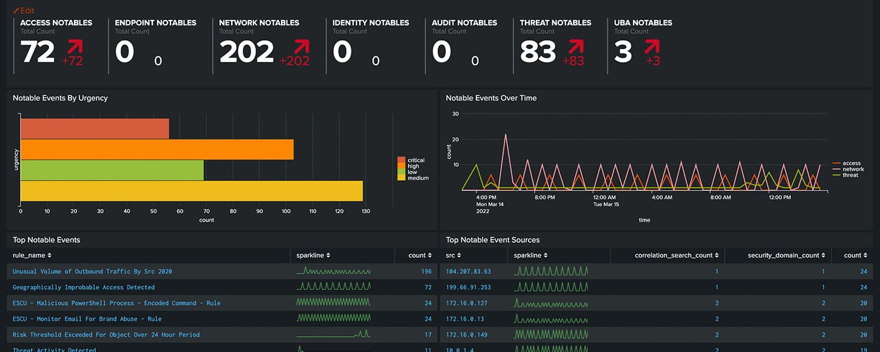
Task: Open Risk Threshold Exceeded For Object rule
Action: [106, 334]
